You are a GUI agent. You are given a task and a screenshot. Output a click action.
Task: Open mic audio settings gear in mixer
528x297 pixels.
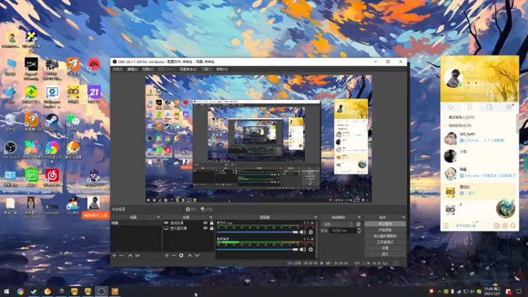(x=310, y=232)
